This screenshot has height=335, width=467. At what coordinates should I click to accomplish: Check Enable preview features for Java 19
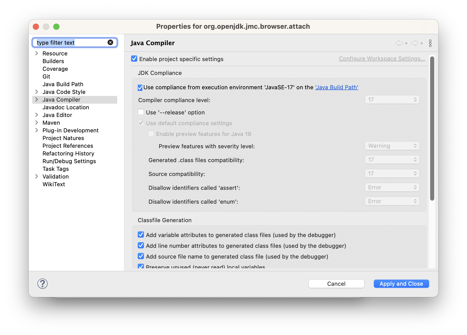pyautogui.click(x=151, y=134)
